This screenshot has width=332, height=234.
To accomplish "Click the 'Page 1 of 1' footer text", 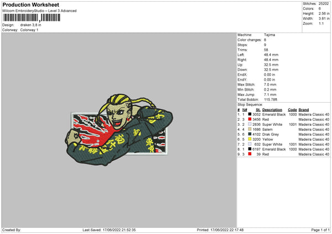I will tap(320, 230).
